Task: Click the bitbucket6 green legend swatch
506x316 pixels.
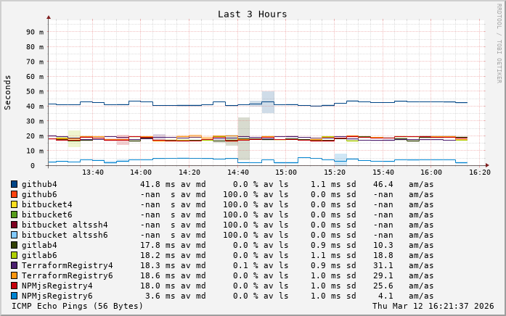Action: [15, 215]
